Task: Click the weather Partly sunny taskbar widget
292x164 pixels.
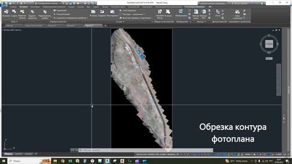Action: point(237,161)
